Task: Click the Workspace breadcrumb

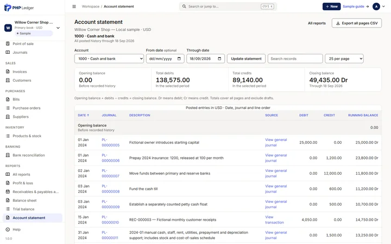Action: pyautogui.click(x=91, y=7)
